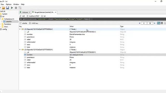Save script with the floppy disk icon
Image resolution: width=166 pixels, height=93 pixels.
pos(8,8)
